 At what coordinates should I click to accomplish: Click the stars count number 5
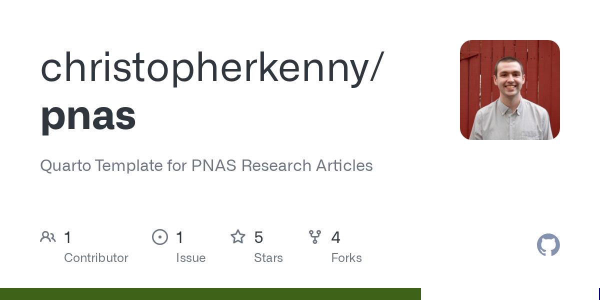258,237
